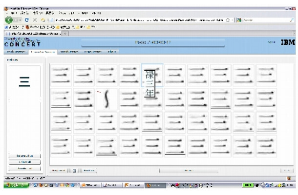298x195 pixels.
Task: Click the printed 三 reference character in left panel
Action: [x=24, y=81]
